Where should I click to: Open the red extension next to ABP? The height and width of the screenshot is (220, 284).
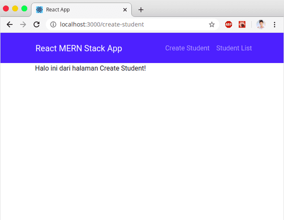pyautogui.click(x=242, y=25)
